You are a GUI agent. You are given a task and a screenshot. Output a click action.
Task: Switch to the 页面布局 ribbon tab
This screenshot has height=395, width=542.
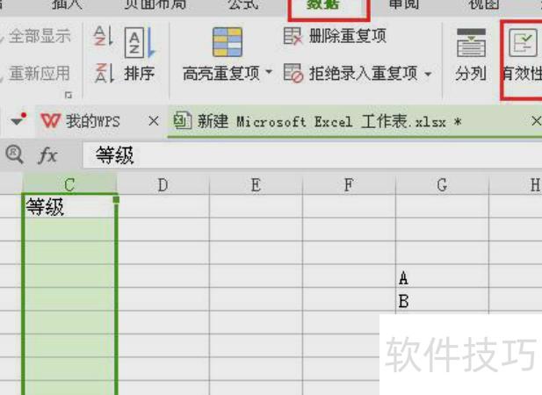tap(155, 5)
